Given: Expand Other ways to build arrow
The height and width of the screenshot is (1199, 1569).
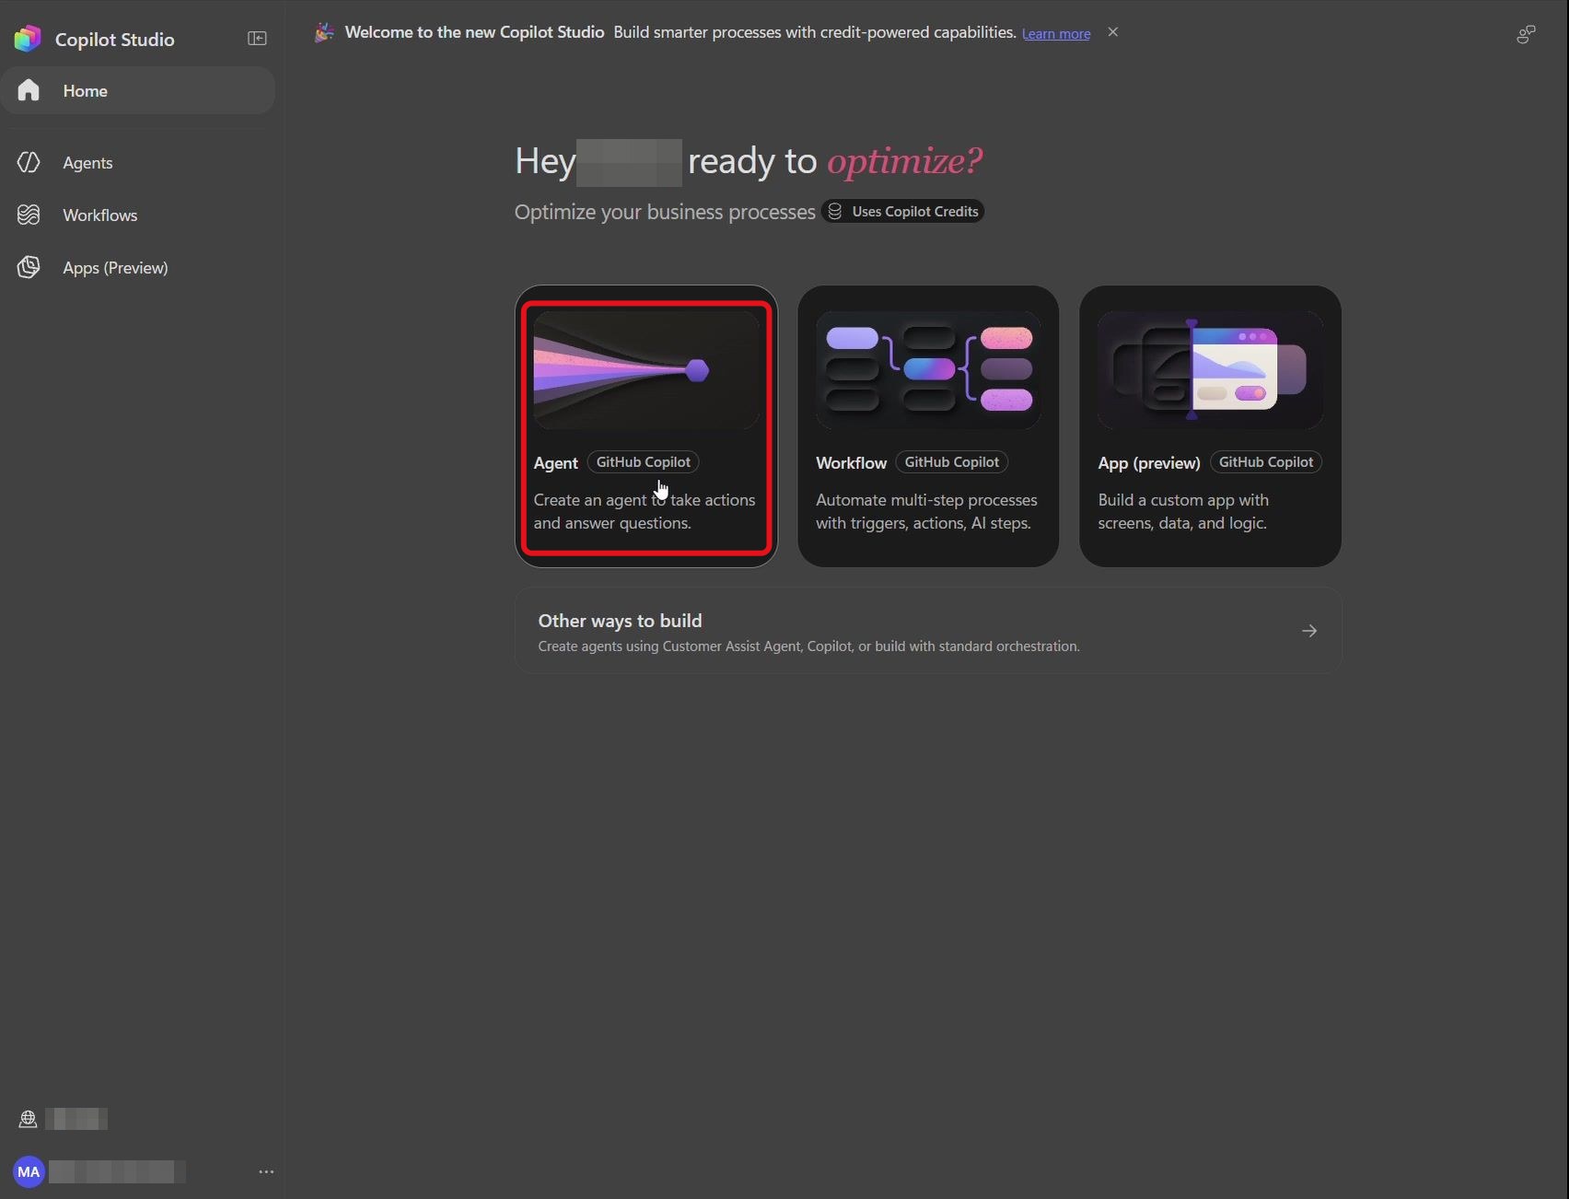Looking at the screenshot, I should click(1309, 631).
